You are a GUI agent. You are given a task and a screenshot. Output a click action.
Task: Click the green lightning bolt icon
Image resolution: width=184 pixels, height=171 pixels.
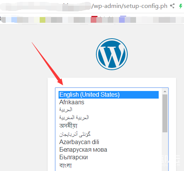(181, 6)
